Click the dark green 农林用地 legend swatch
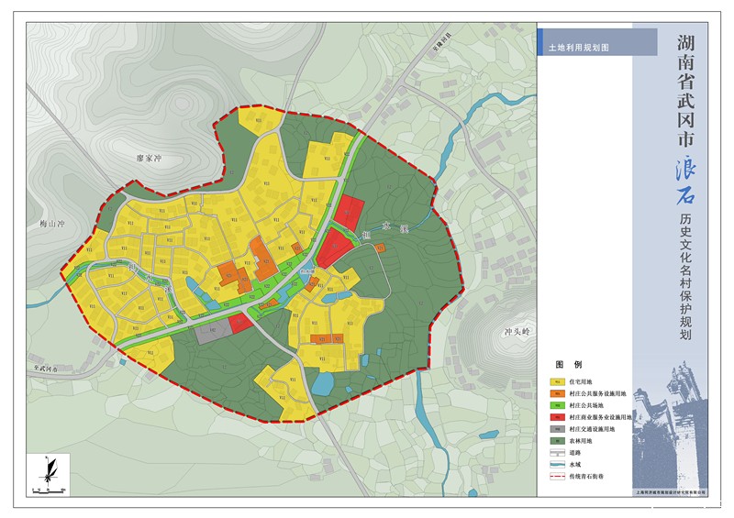This screenshot has height=518, width=734. pos(556,441)
